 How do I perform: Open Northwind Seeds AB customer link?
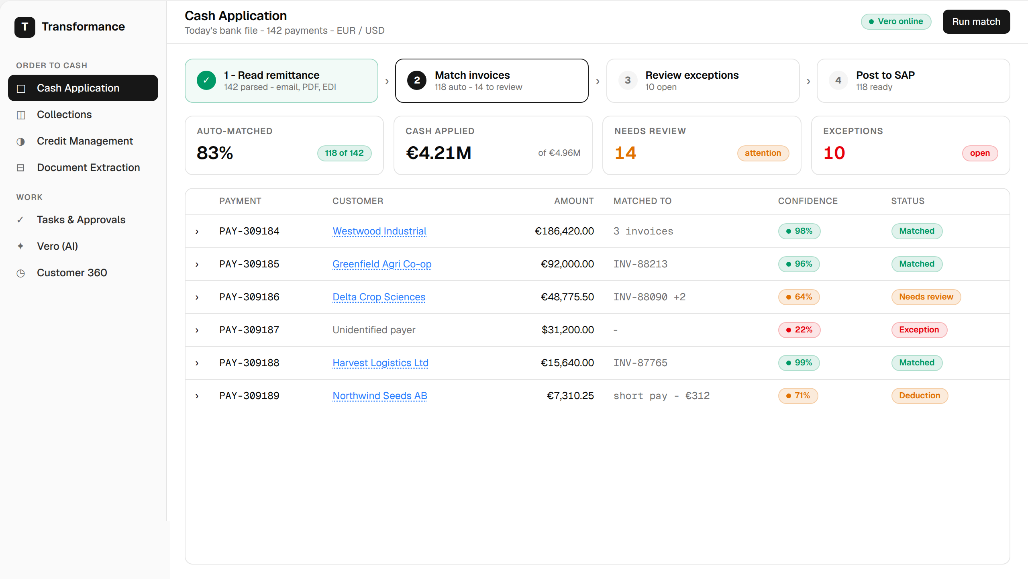380,396
